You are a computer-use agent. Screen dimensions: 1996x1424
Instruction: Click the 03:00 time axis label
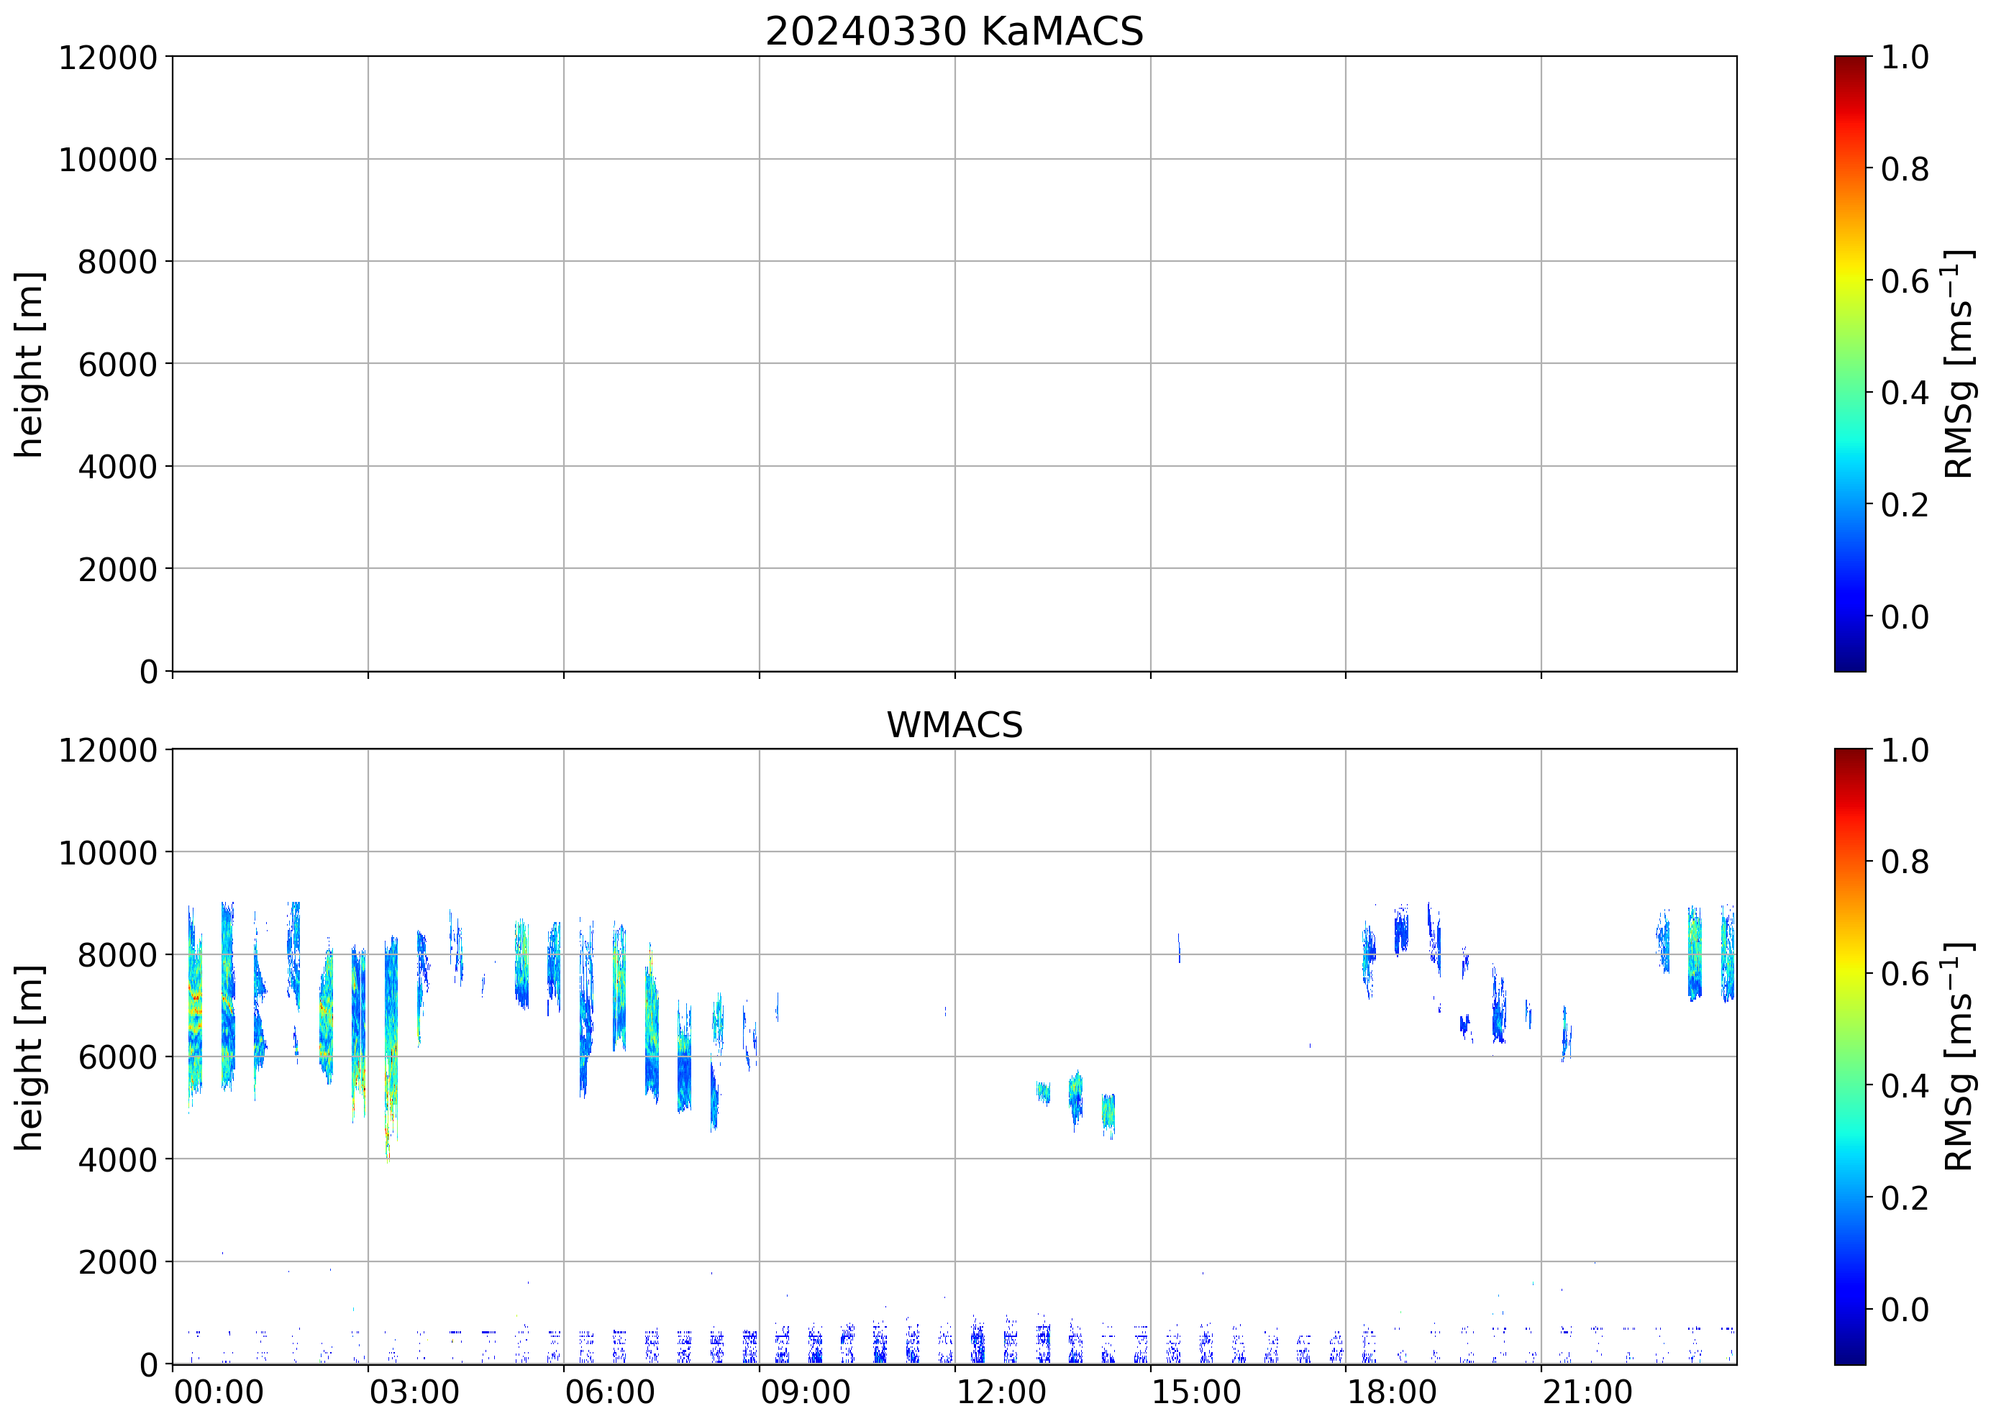[414, 1392]
